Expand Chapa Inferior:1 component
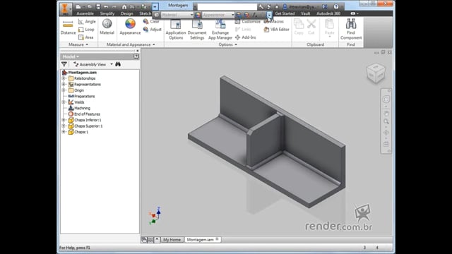 64,120
